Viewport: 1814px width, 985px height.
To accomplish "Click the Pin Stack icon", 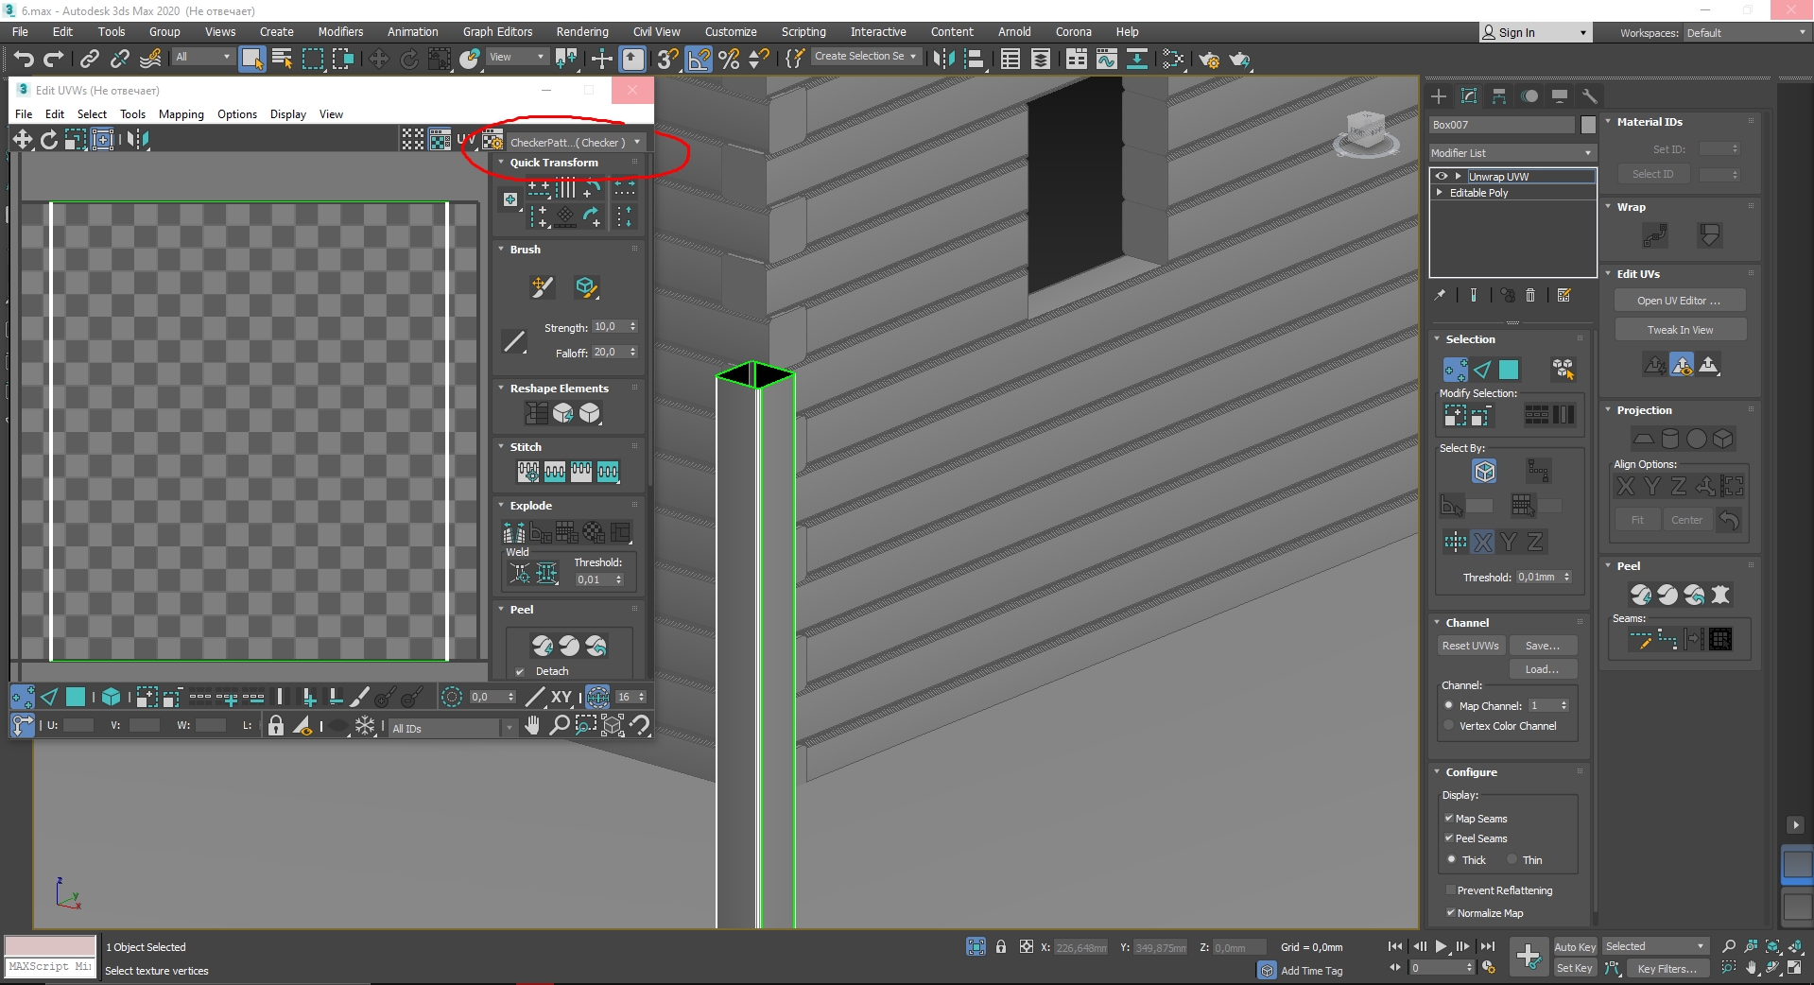I will coord(1440,296).
